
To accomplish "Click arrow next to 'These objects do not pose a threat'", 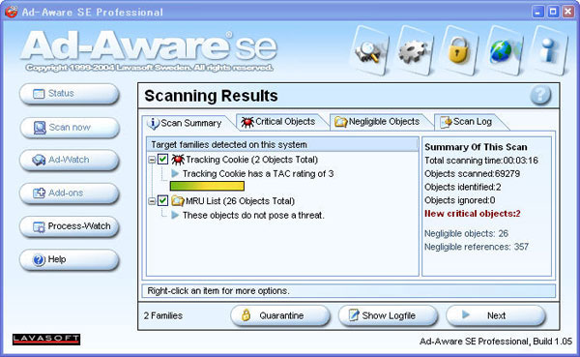I will (175, 215).
